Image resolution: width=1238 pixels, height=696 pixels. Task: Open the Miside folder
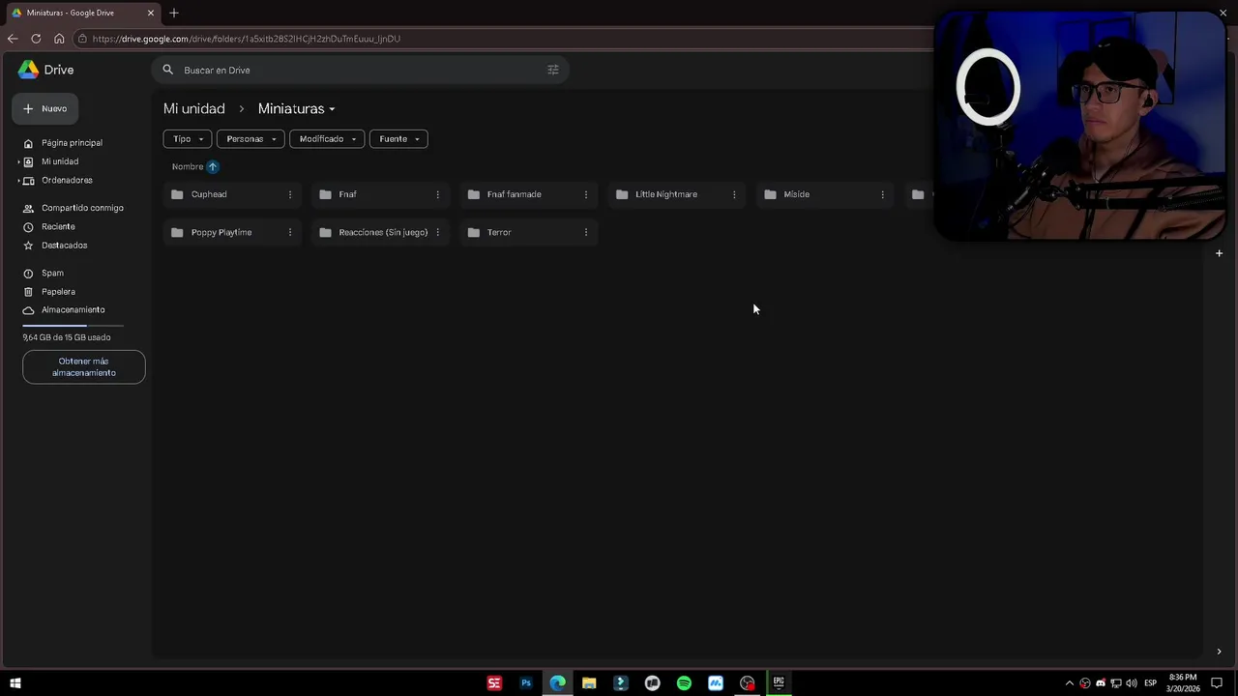(x=825, y=194)
